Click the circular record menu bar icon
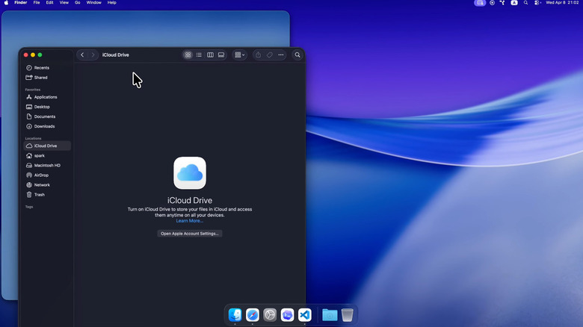 pos(493,2)
